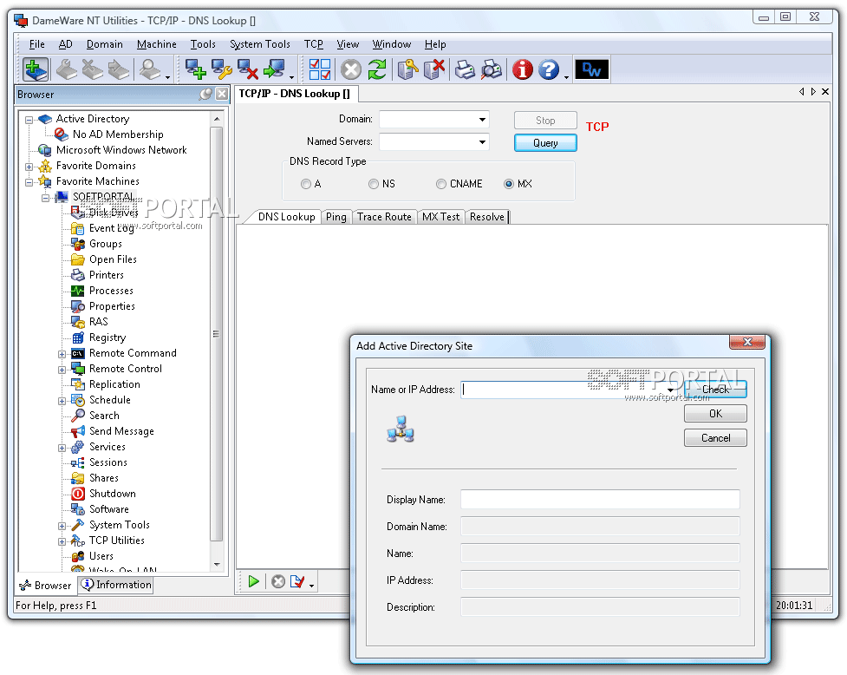Switch to the MX Test tab

coord(440,217)
